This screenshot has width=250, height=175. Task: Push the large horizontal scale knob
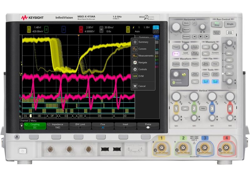point(176,27)
